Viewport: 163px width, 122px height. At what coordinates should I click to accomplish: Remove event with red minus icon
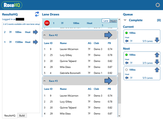(47, 23)
